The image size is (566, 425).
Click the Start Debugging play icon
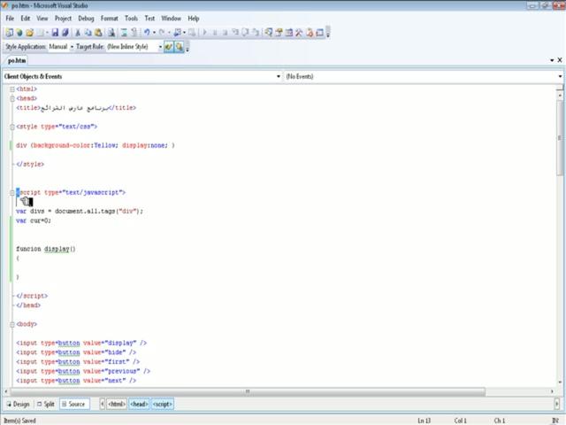tap(204, 33)
